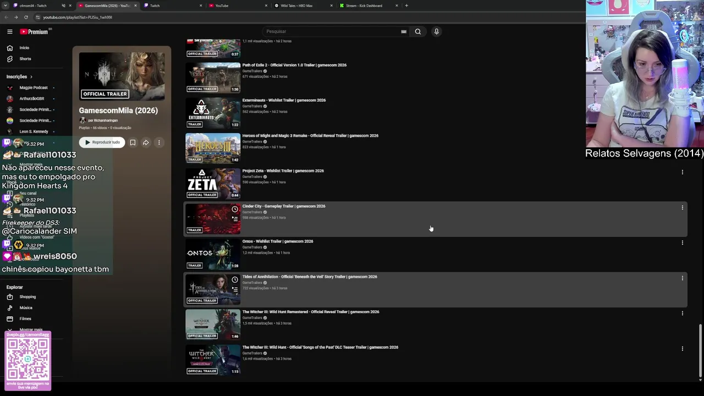Expand the Inscrições section chevron
The height and width of the screenshot is (396, 704).
point(31,77)
